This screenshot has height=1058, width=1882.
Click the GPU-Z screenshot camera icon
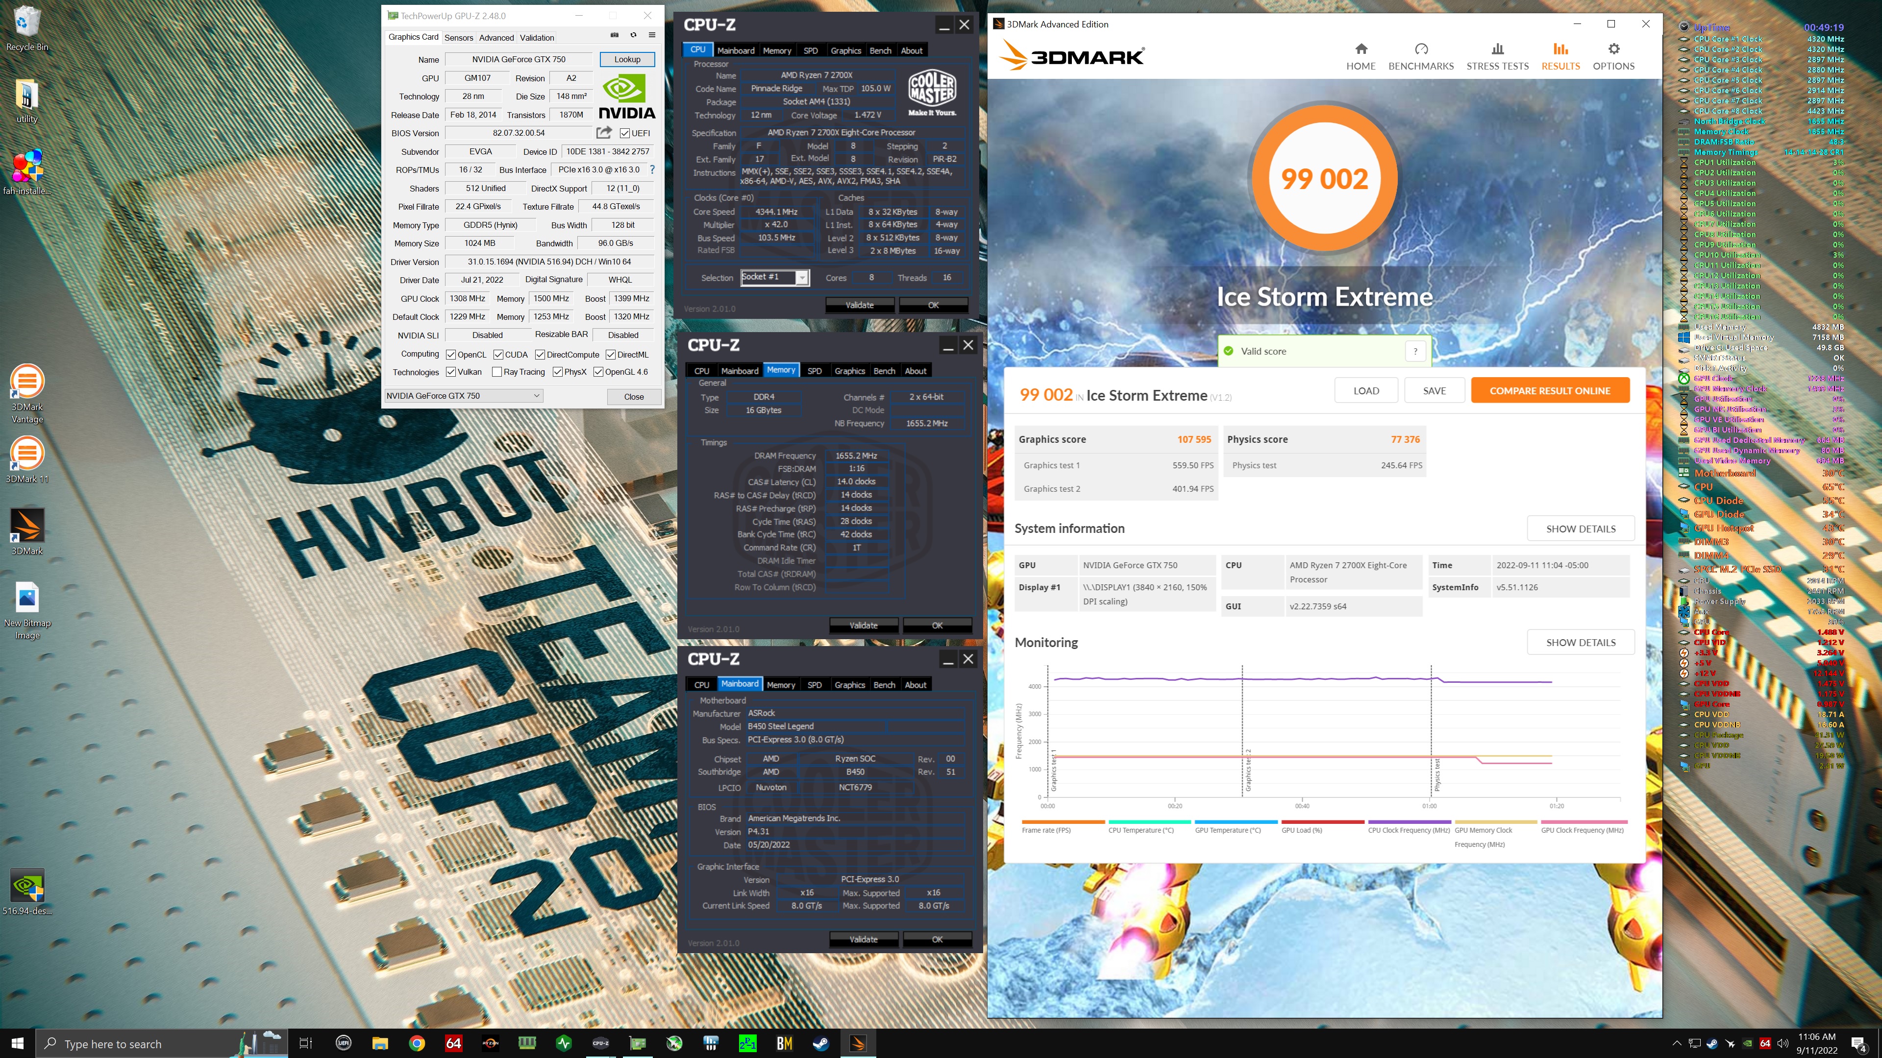pyautogui.click(x=615, y=35)
